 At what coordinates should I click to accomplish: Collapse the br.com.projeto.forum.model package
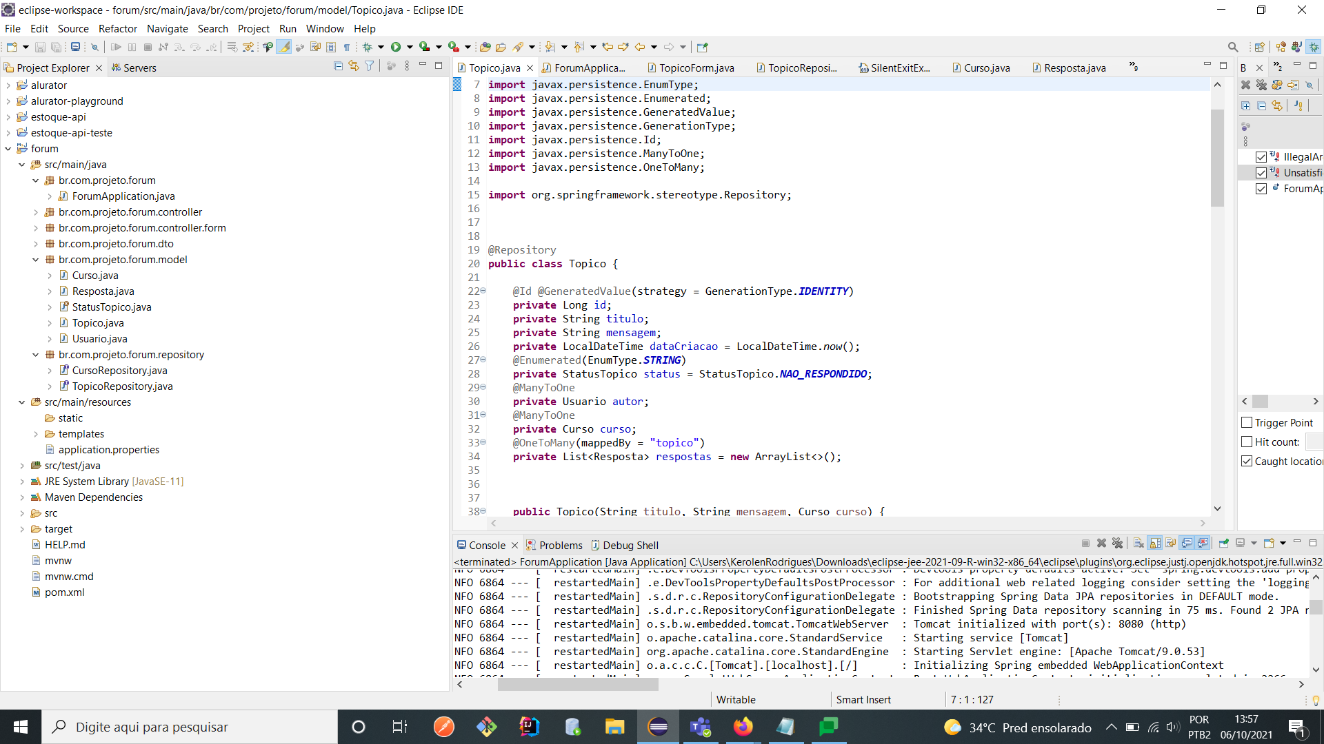tap(36, 260)
